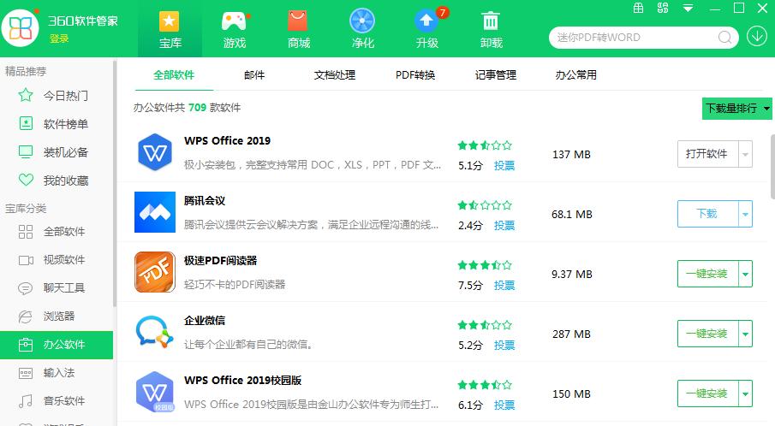
Task: Select 视频软件 category in the sidebar
Action: click(57, 259)
